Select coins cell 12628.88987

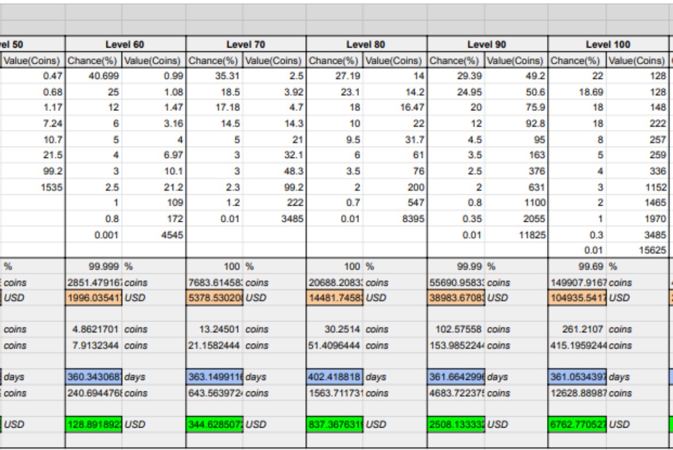click(x=578, y=393)
